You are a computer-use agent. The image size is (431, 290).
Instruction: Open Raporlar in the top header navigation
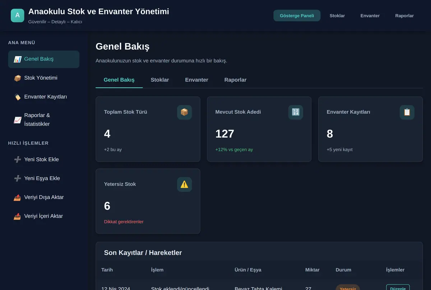coord(404,15)
